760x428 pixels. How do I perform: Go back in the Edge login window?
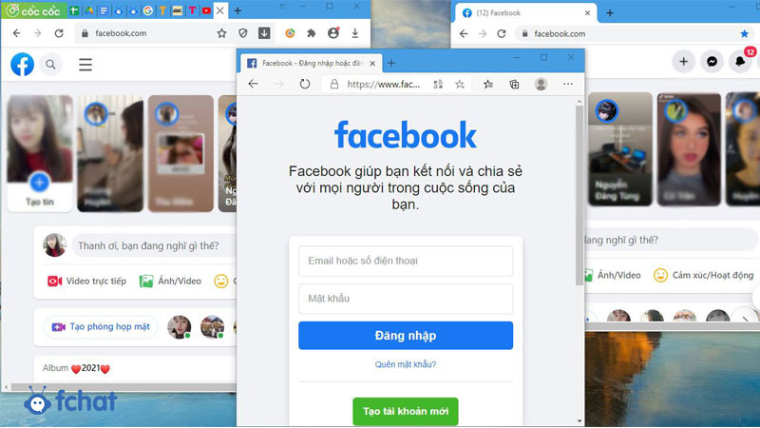click(253, 84)
